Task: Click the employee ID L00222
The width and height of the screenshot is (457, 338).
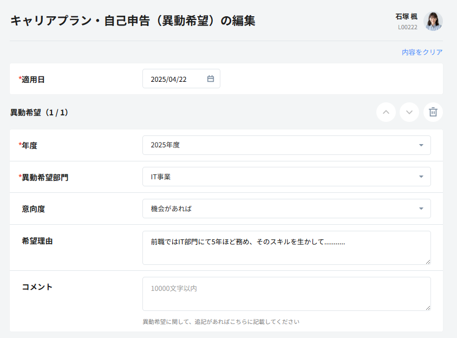Action: pos(407,27)
